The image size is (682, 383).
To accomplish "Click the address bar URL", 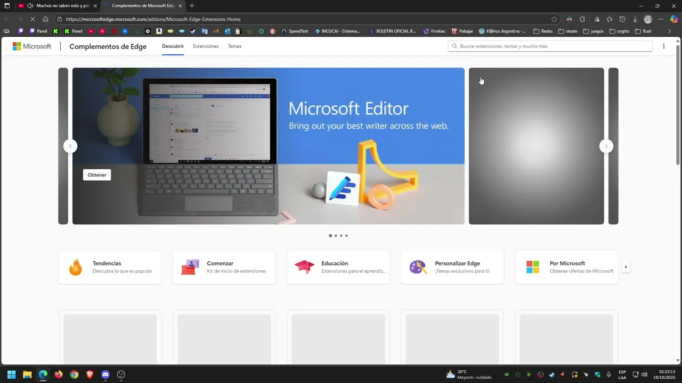I will [x=153, y=19].
